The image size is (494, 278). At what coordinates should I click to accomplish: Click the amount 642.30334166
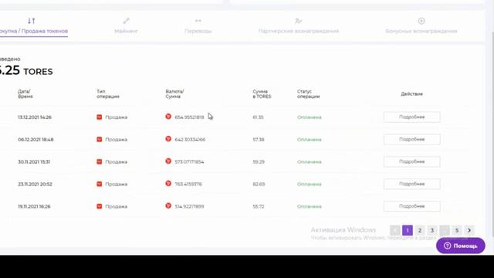190,140
